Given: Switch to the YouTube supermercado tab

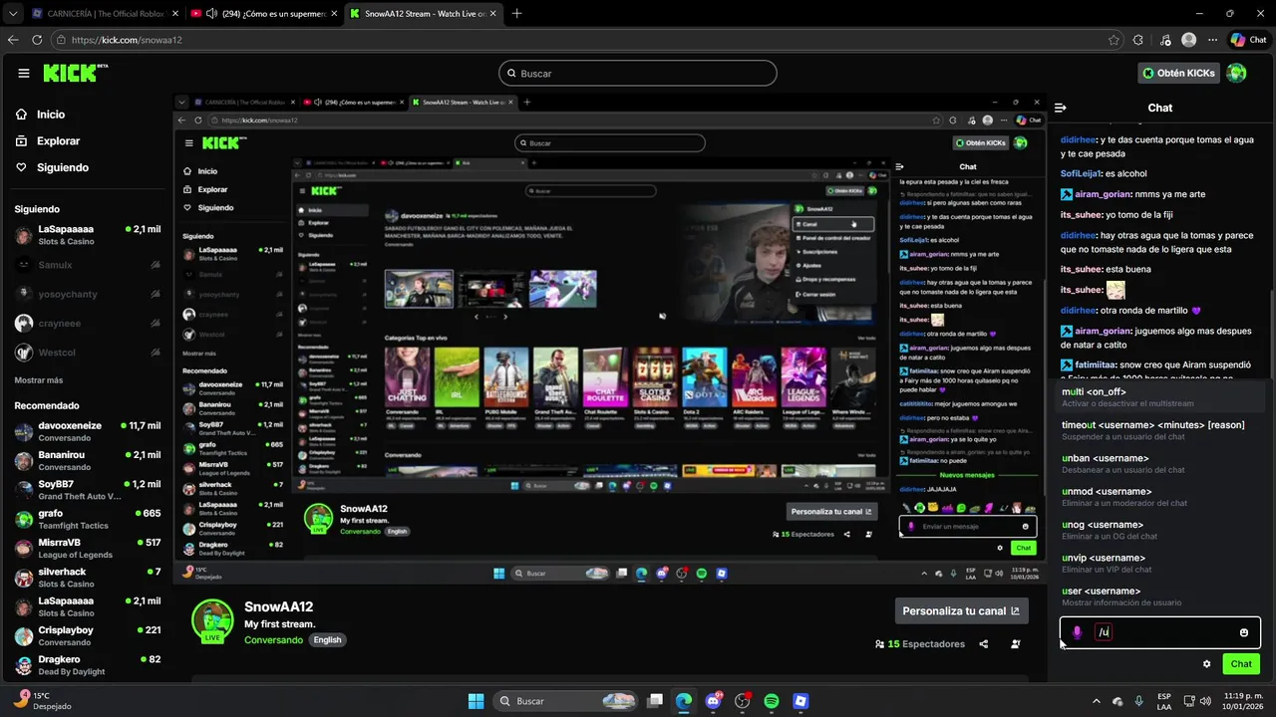Looking at the screenshot, I should [262, 14].
